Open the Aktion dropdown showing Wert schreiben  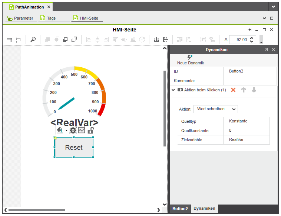pyautogui.click(x=215, y=109)
